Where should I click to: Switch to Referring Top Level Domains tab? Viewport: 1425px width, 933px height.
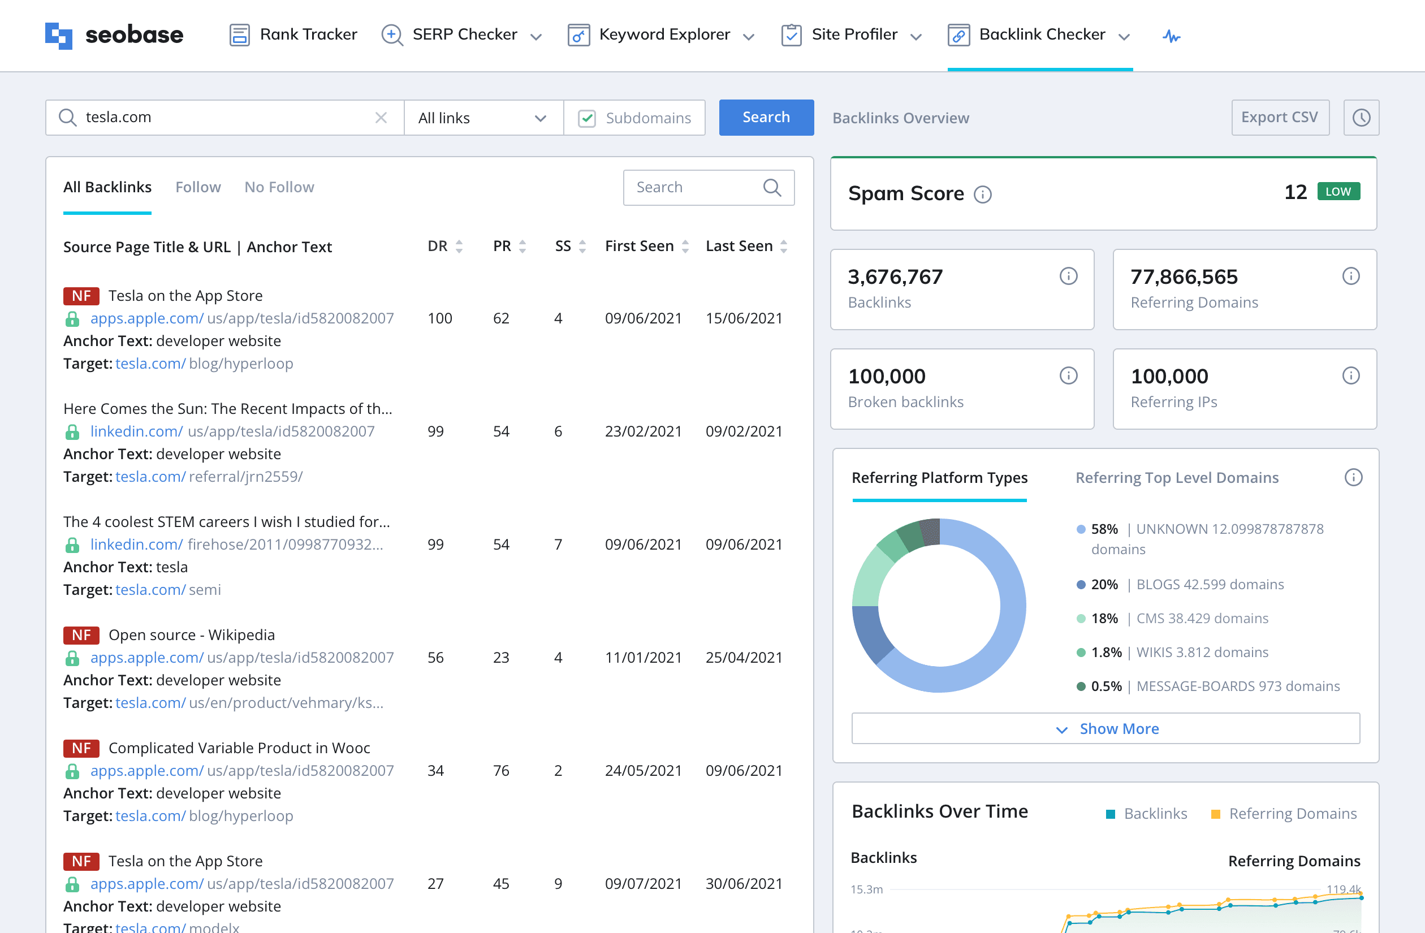(1177, 477)
